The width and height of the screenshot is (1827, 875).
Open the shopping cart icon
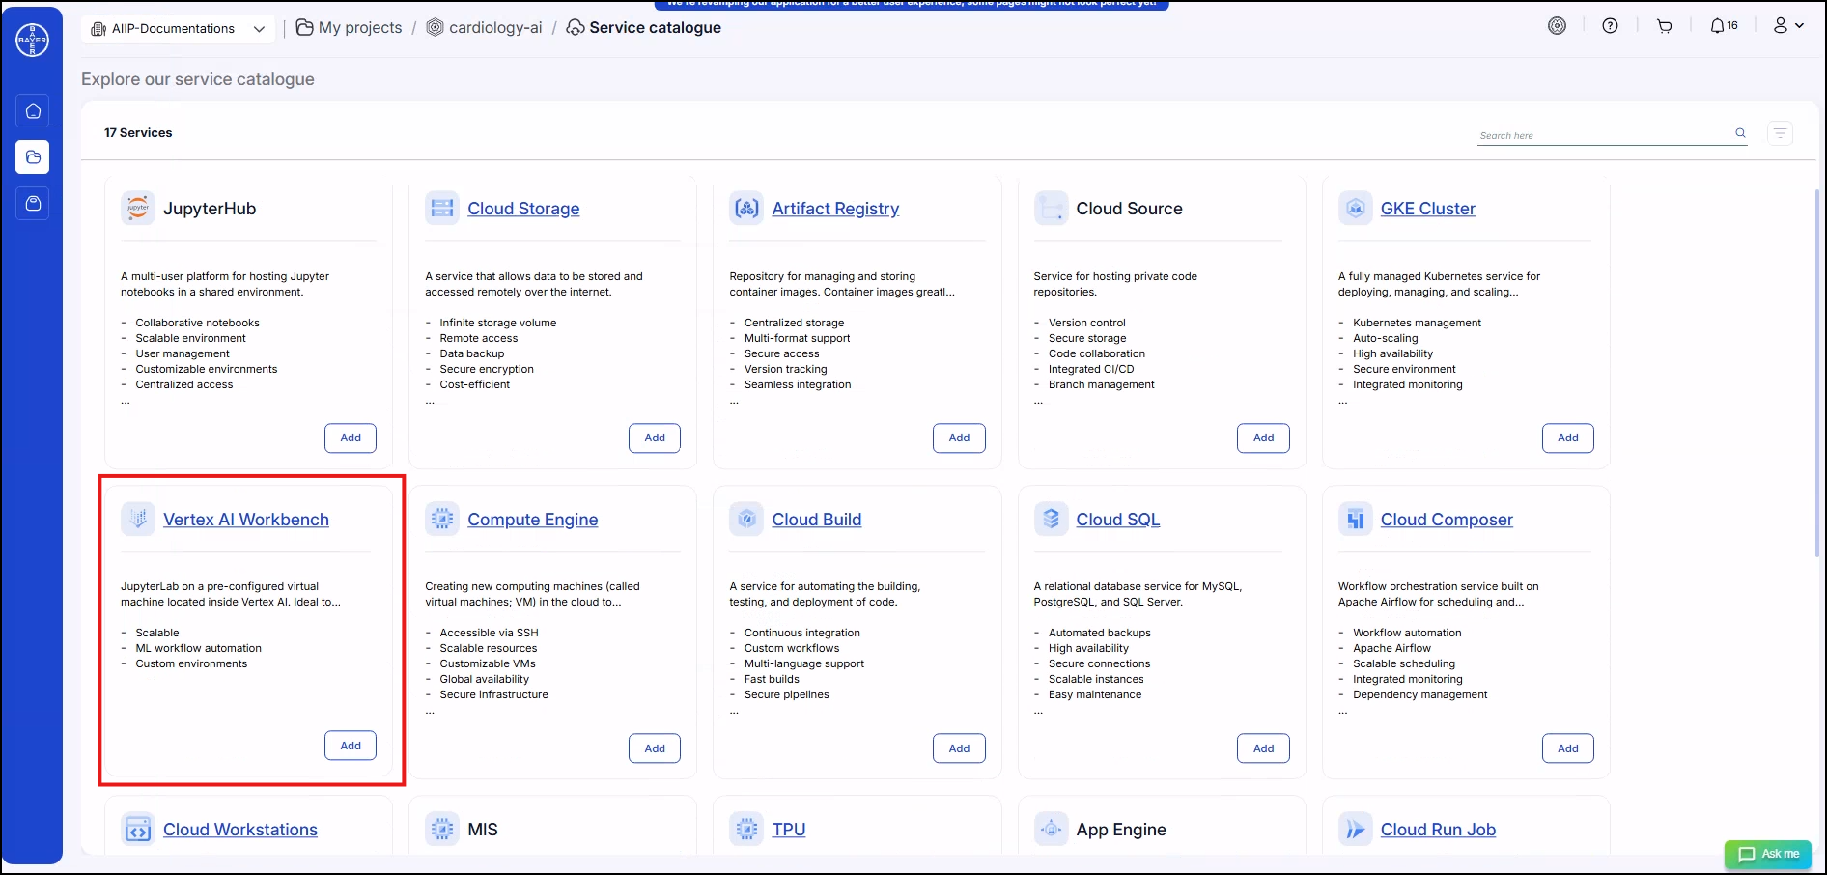click(x=1665, y=26)
